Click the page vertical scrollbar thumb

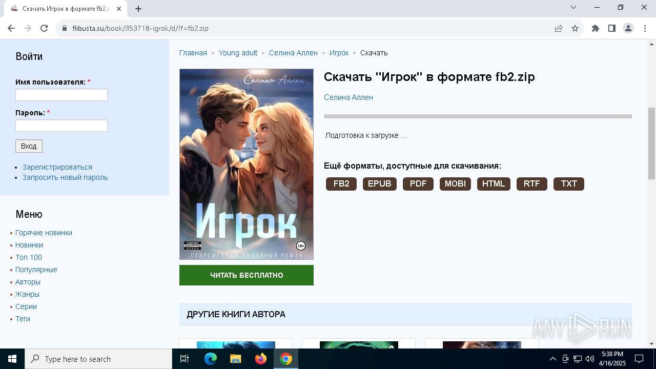click(x=651, y=143)
